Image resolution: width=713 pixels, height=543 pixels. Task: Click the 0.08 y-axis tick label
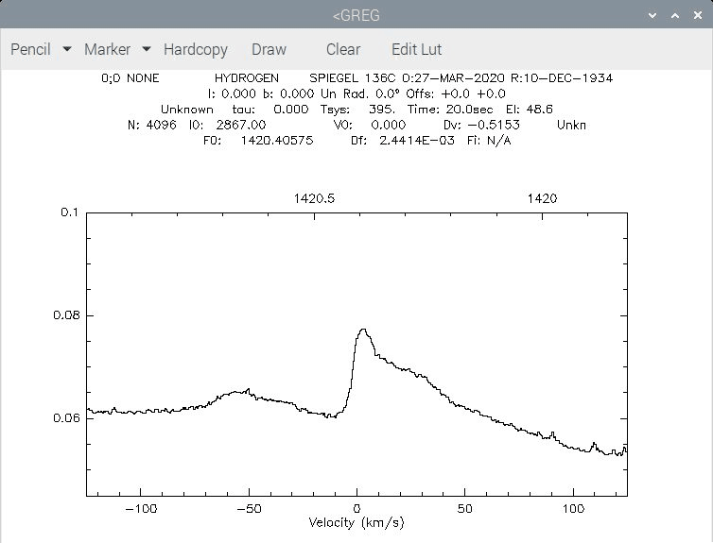click(66, 315)
